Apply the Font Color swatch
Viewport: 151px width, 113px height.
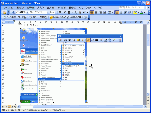pos(142,12)
